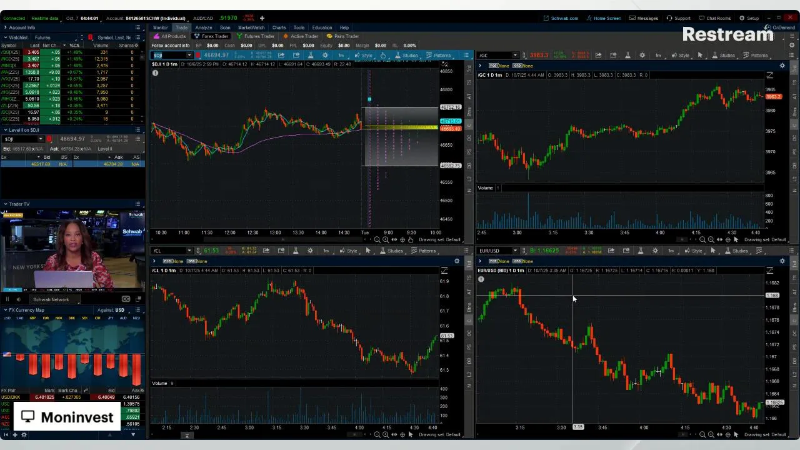Open Studies on EUR/USD chart
The image size is (800, 450).
(736, 251)
